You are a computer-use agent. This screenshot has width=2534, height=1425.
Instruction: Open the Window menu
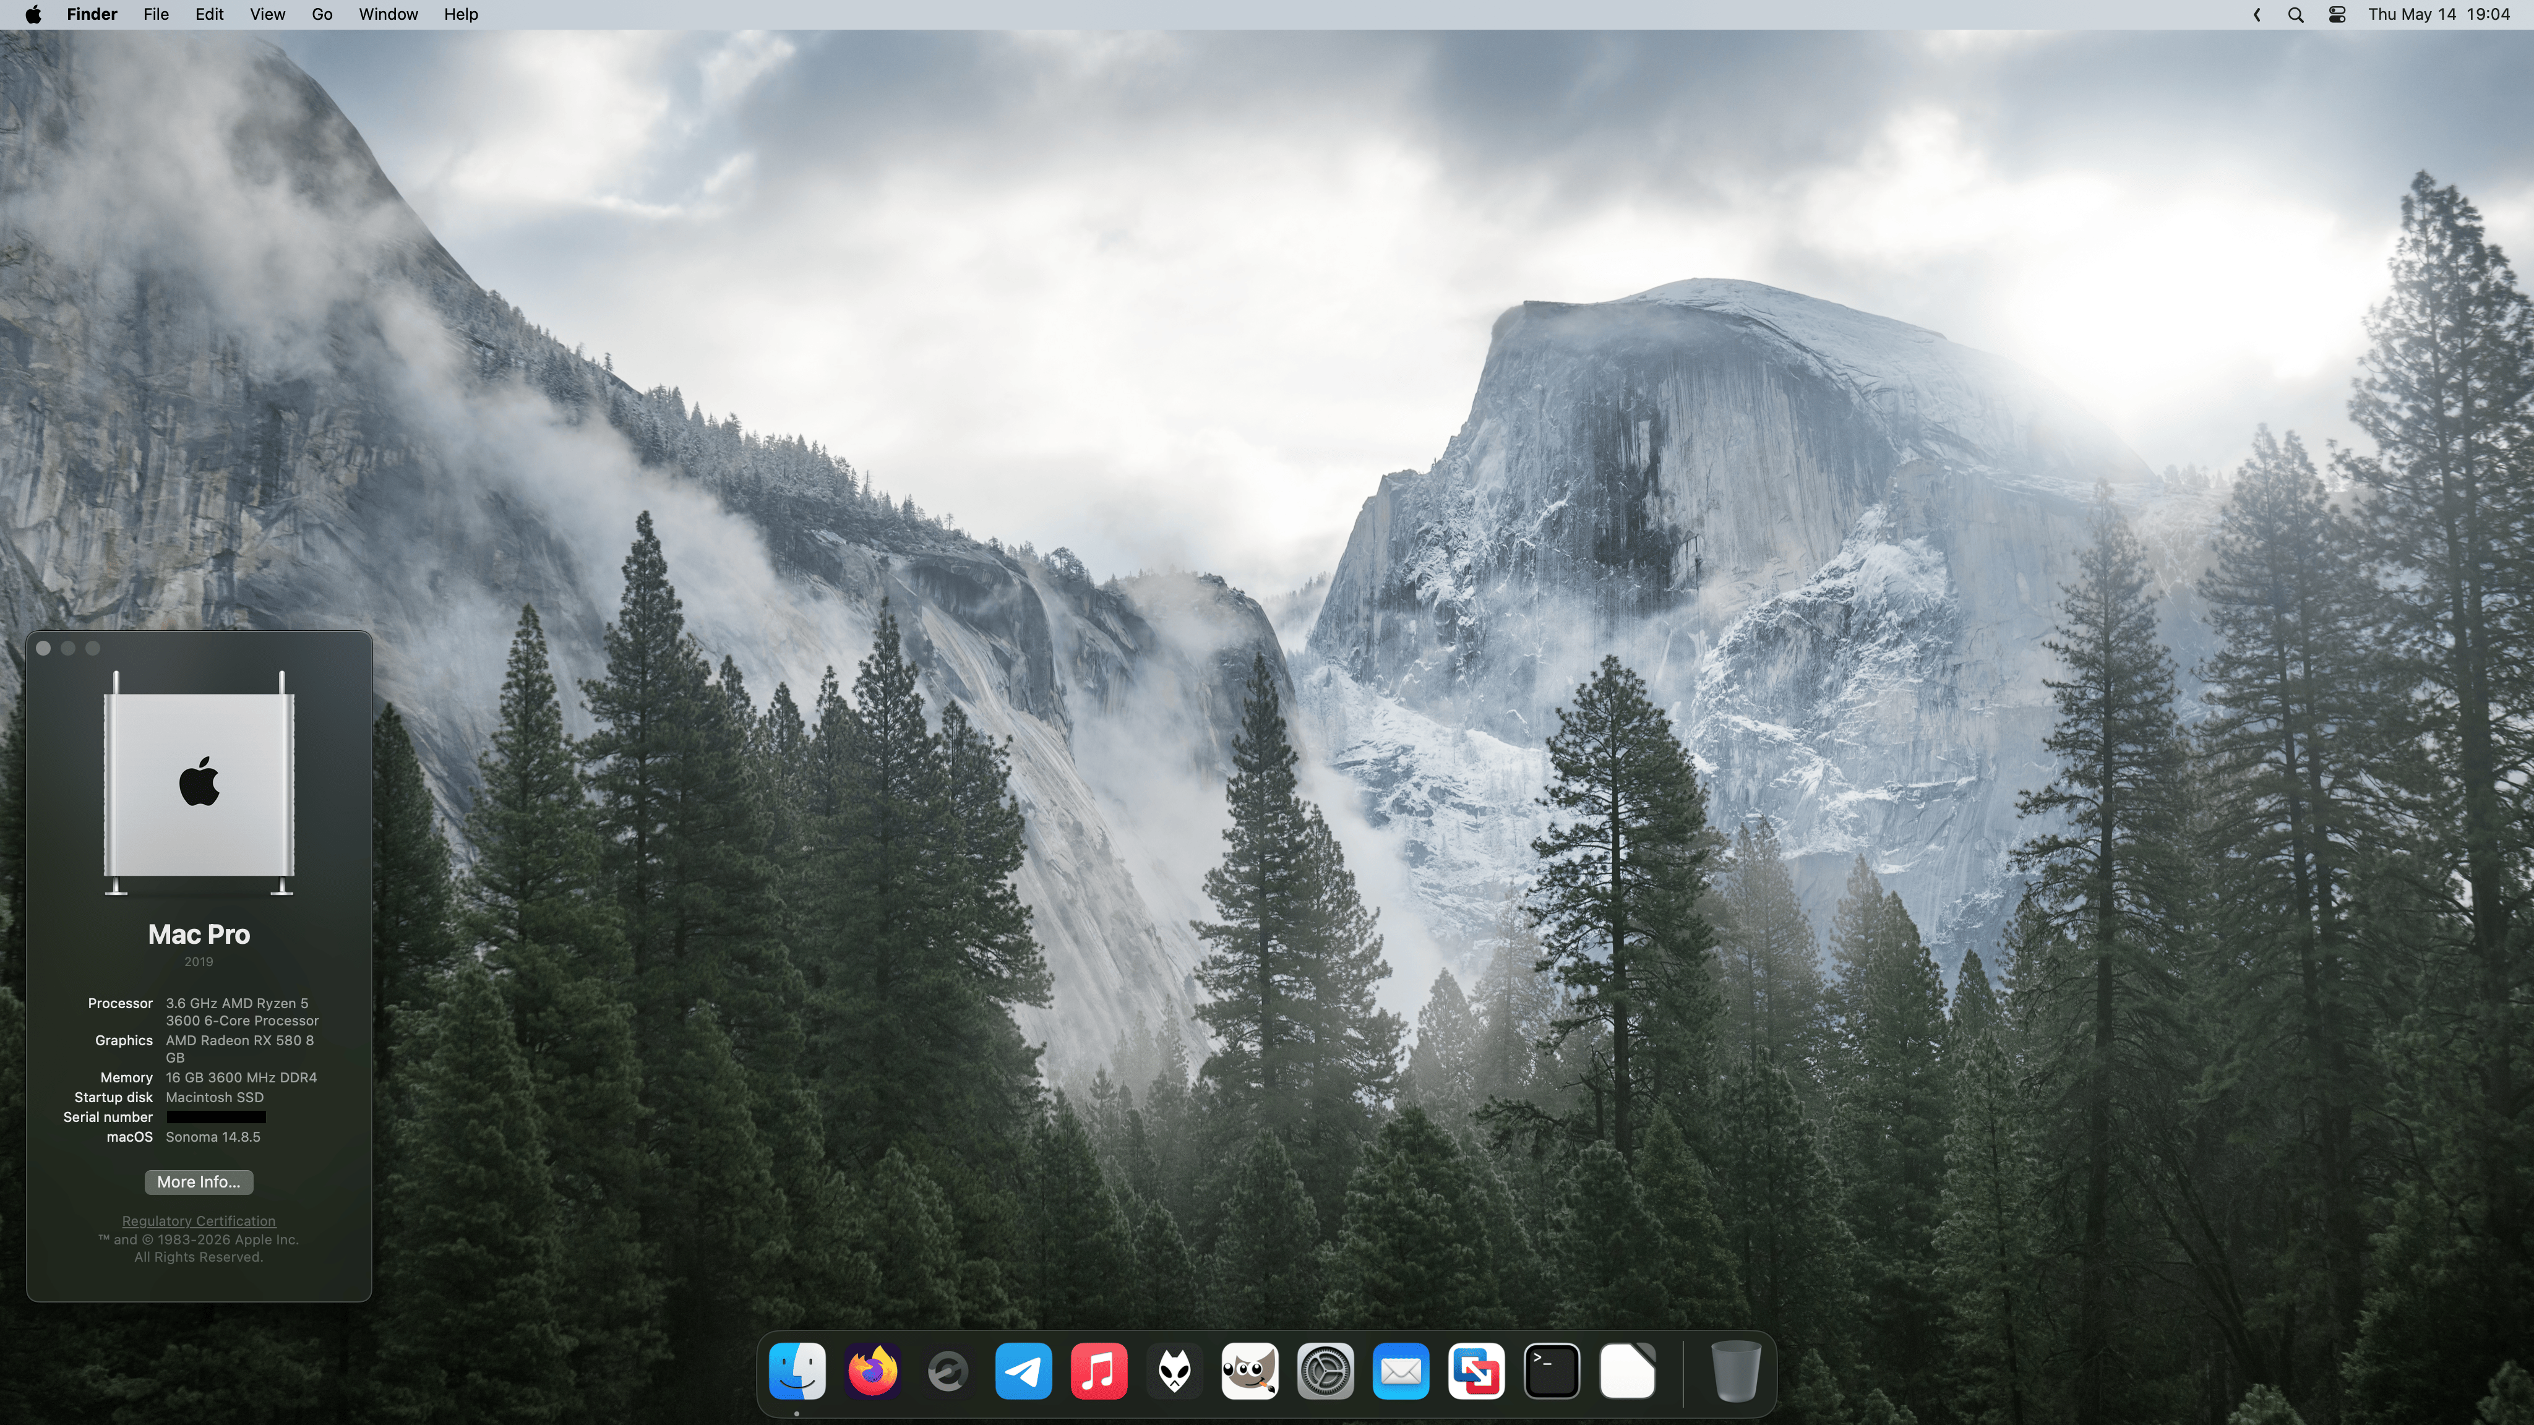(387, 14)
